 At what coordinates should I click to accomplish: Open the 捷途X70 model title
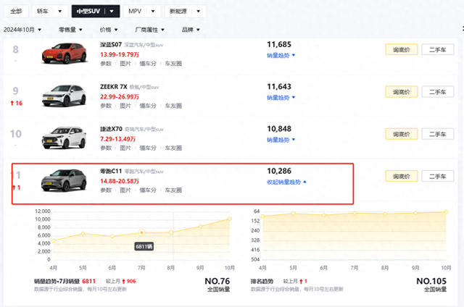coord(111,129)
